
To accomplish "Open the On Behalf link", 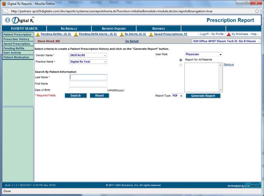I will point(132,41).
